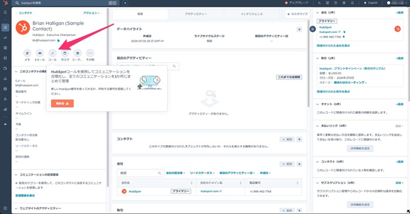Open the HubSpot link in company table row

[x=135, y=192]
